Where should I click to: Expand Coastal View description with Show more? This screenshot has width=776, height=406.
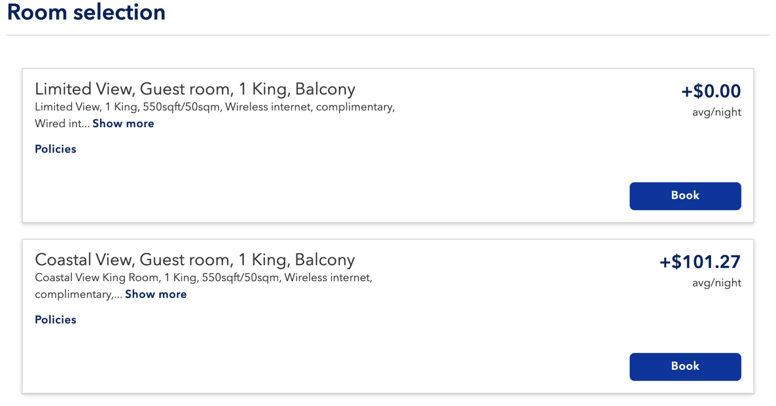coord(156,294)
